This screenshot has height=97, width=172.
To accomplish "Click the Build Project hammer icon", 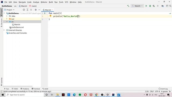I will point(128,6).
